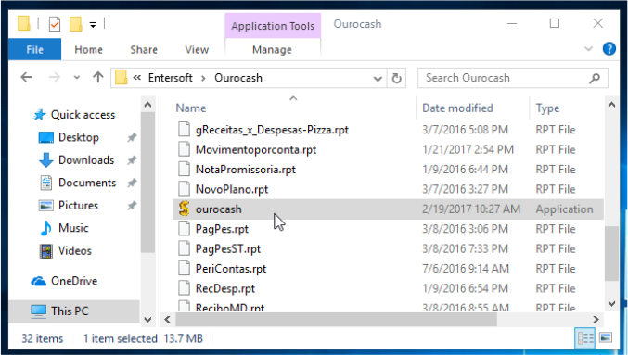This screenshot has width=628, height=355.
Task: Open the File ribbon tab
Action: pyautogui.click(x=35, y=50)
